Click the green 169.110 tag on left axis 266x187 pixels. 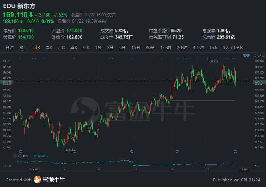[7, 82]
